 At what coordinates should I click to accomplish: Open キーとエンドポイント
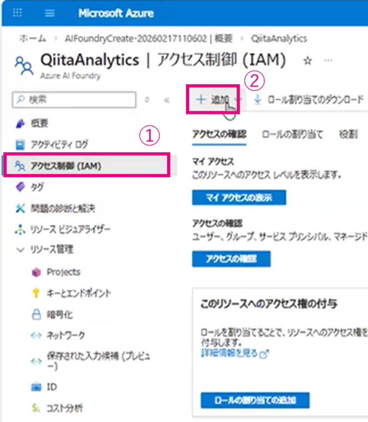click(78, 293)
